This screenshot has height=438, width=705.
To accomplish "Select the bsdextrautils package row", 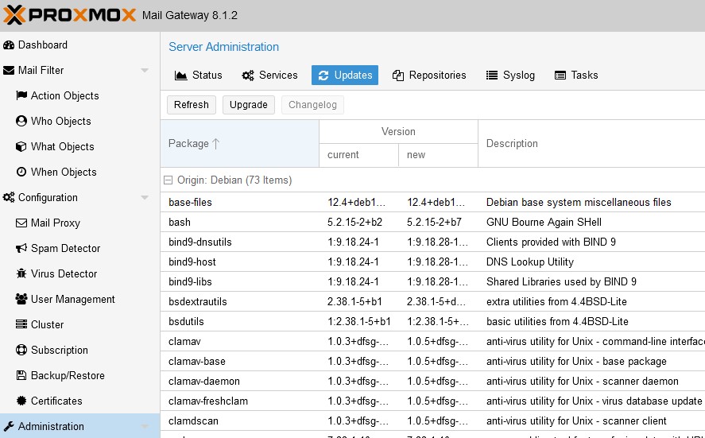I will [x=432, y=301].
